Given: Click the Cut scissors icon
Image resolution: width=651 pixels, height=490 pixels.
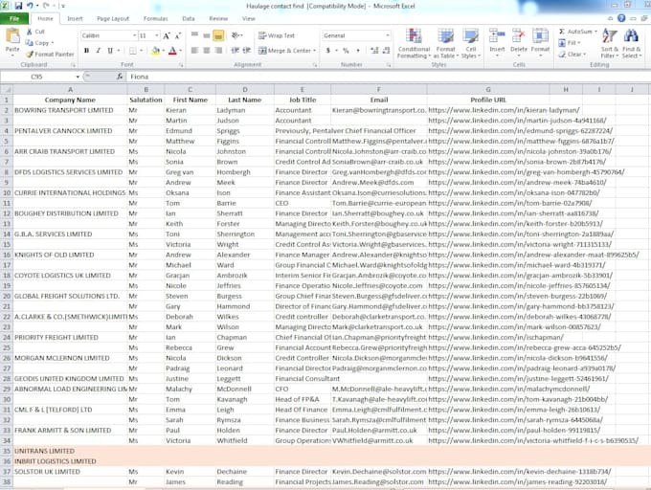Looking at the screenshot, I should click(x=30, y=32).
